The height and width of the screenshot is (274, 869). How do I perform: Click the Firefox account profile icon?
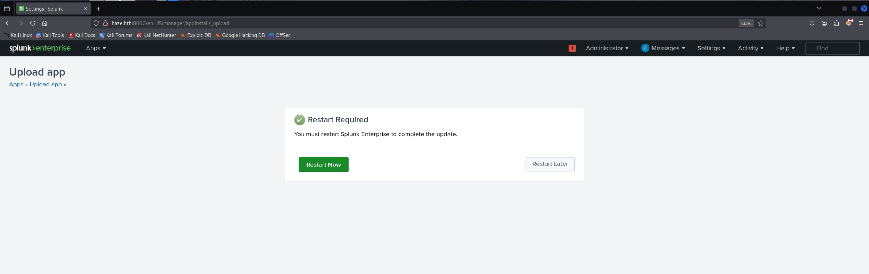pyautogui.click(x=824, y=23)
